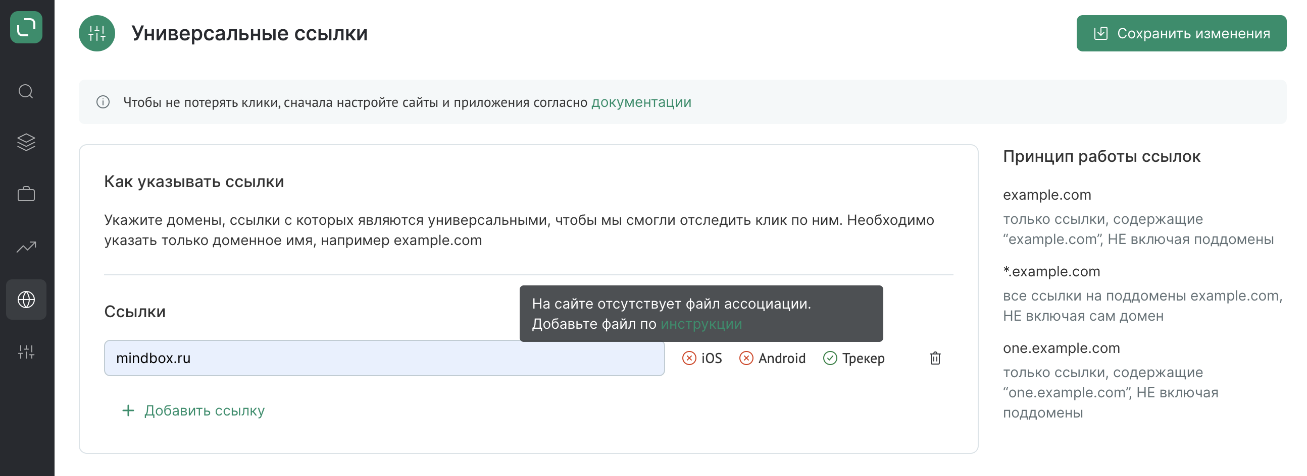The height and width of the screenshot is (476, 1307).
Task: Click the *.example.com example text
Action: coord(1051,272)
